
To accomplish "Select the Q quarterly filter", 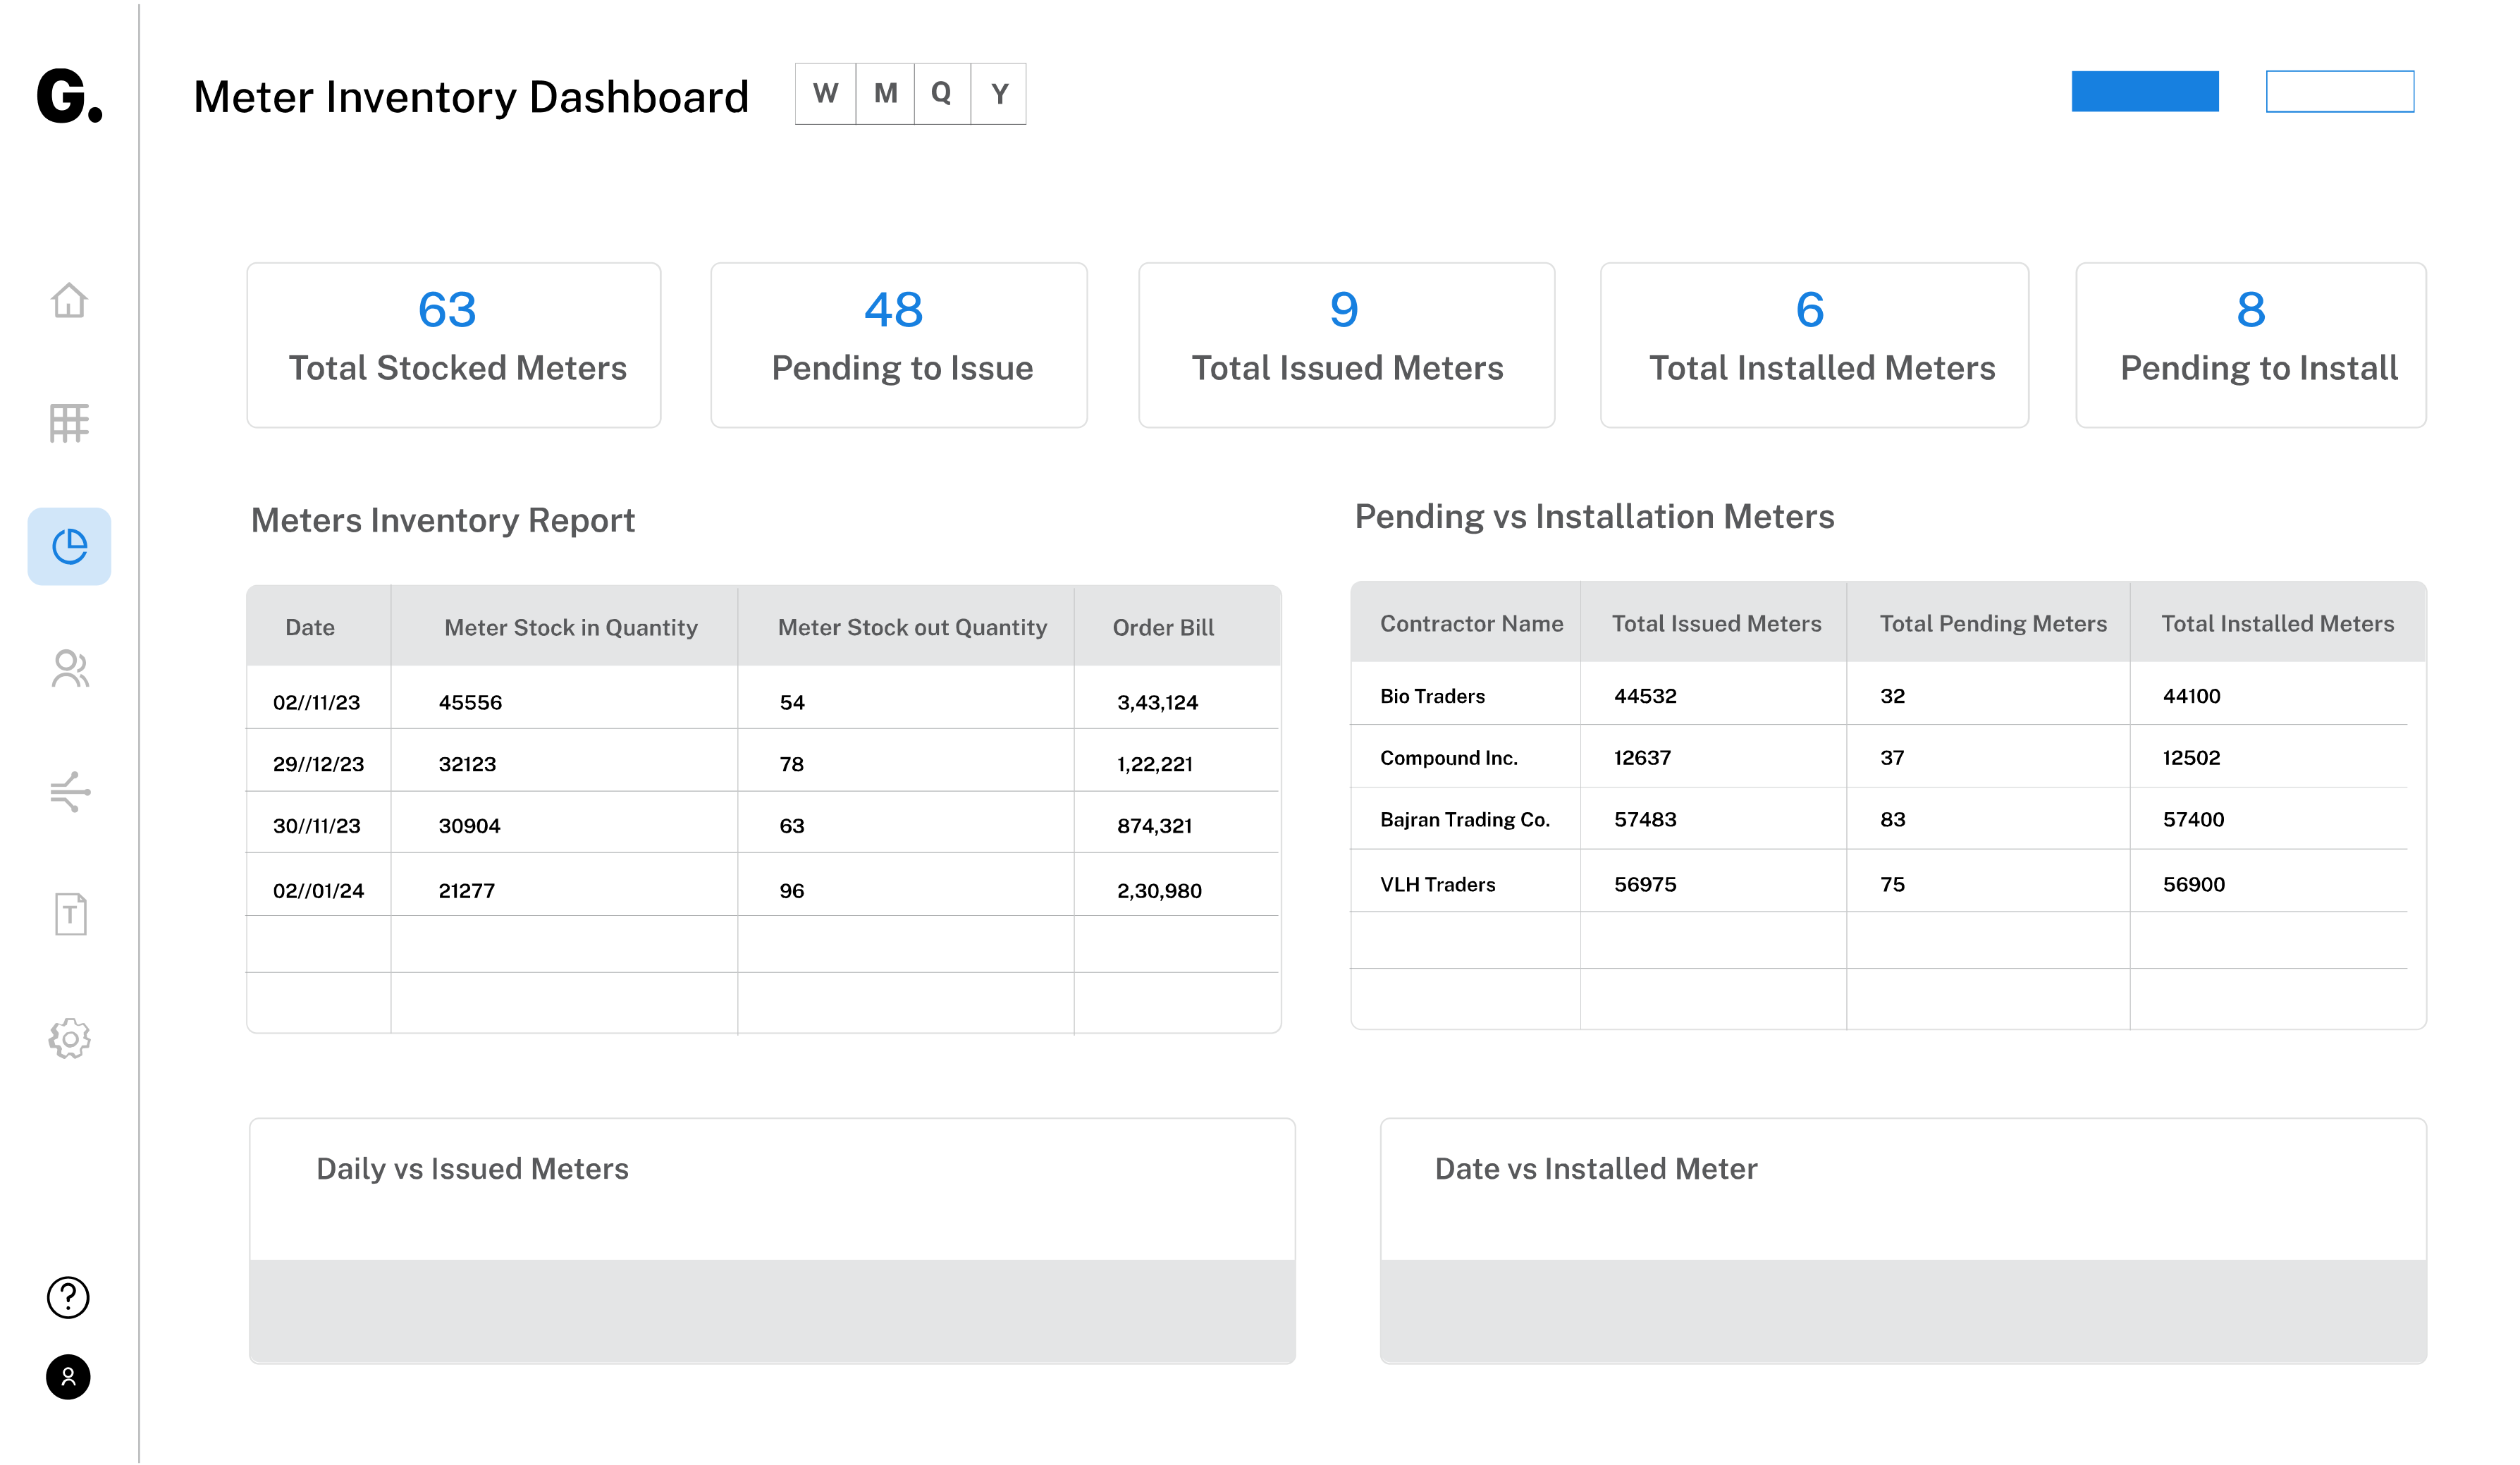I will pos(941,94).
